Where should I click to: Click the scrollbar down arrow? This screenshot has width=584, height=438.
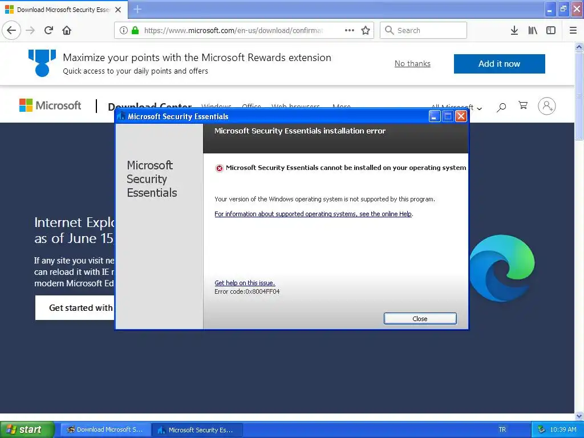[579, 416]
